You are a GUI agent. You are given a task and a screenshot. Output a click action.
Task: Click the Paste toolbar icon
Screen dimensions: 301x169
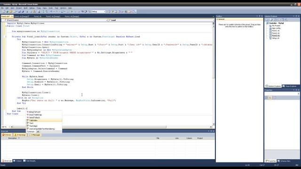pyautogui.click(x=34, y=12)
